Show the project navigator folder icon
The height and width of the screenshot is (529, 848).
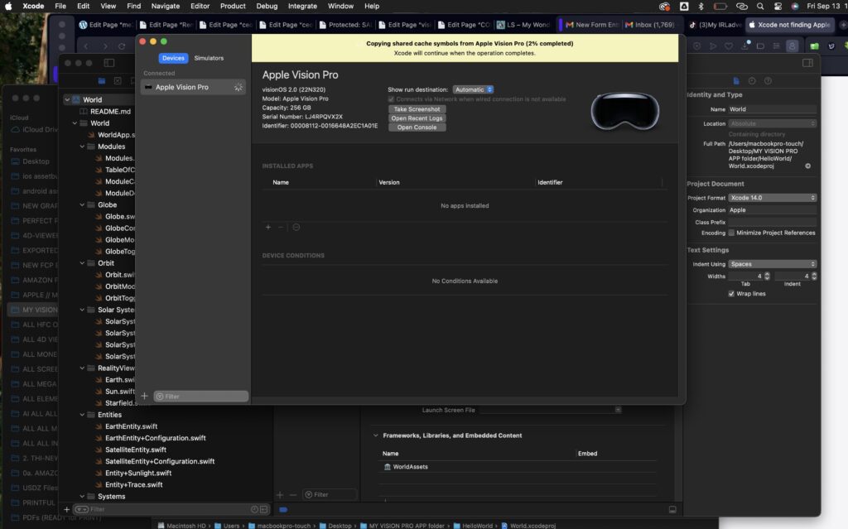click(102, 80)
